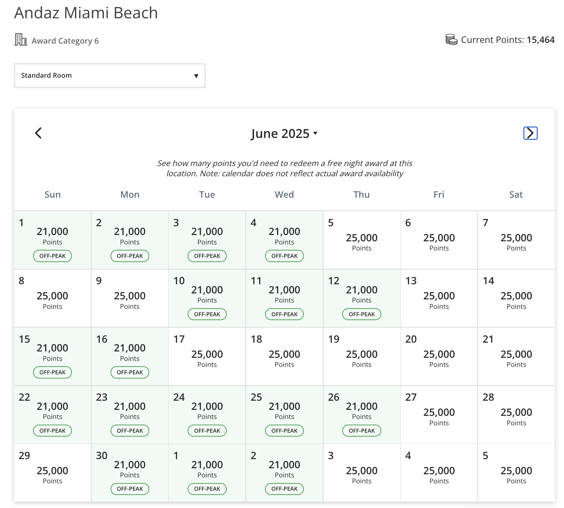Select Thursday June 19
This screenshot has height=508, width=564.
[x=362, y=356]
